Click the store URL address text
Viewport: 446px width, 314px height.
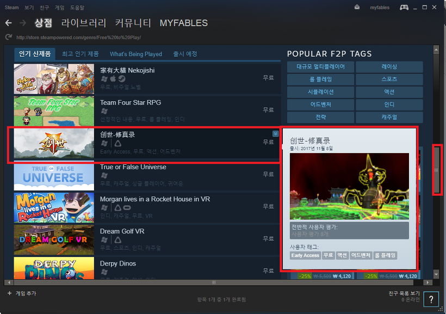78,38
